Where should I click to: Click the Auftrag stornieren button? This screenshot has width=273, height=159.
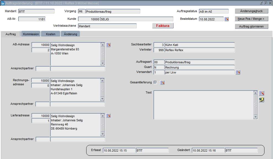251,26
